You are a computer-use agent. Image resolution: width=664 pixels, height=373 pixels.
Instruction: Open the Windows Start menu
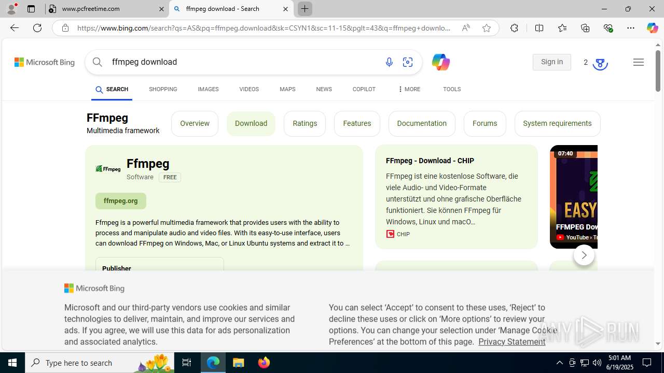point(12,363)
